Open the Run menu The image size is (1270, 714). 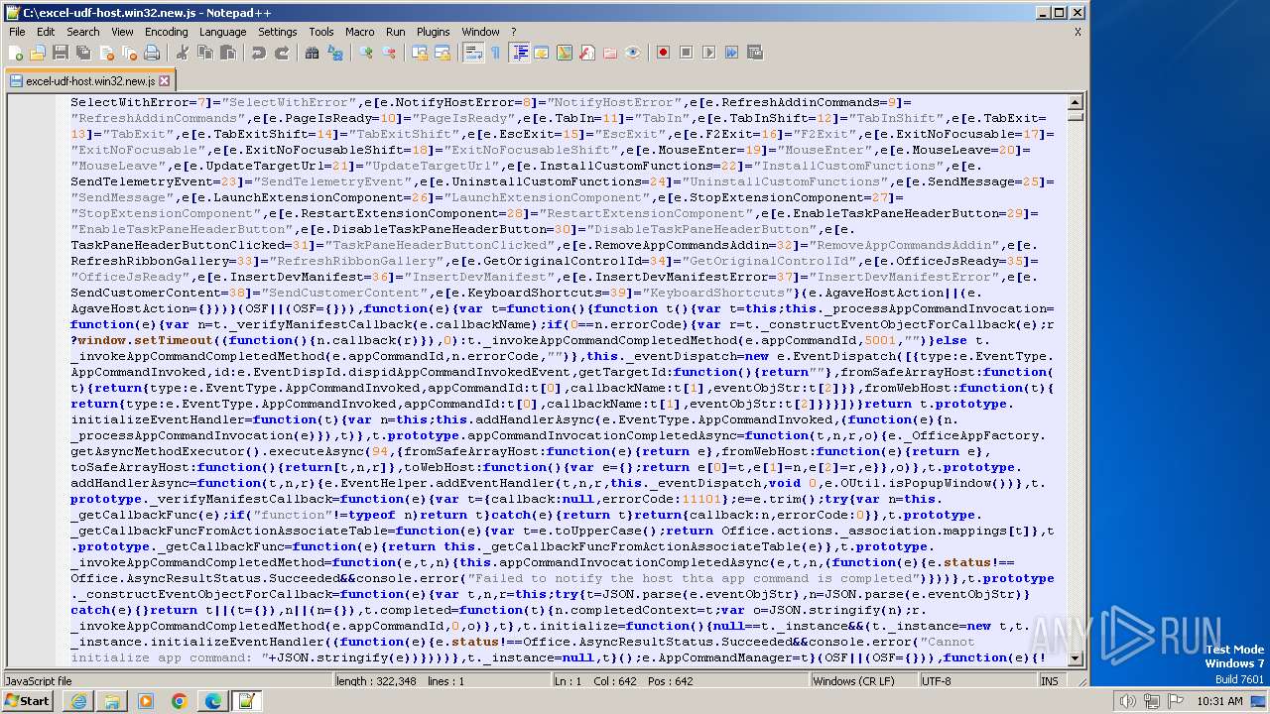click(395, 32)
